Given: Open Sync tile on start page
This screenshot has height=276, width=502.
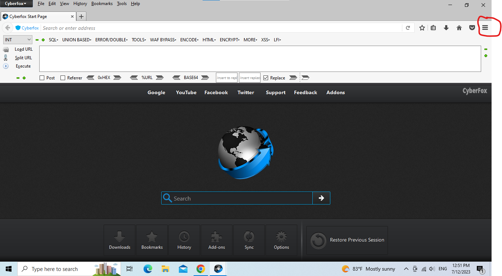Looking at the screenshot, I should 249,240.
